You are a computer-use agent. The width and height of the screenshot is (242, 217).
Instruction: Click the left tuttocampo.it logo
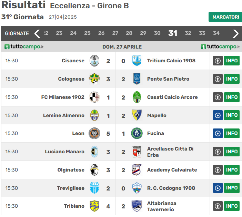point(24,46)
